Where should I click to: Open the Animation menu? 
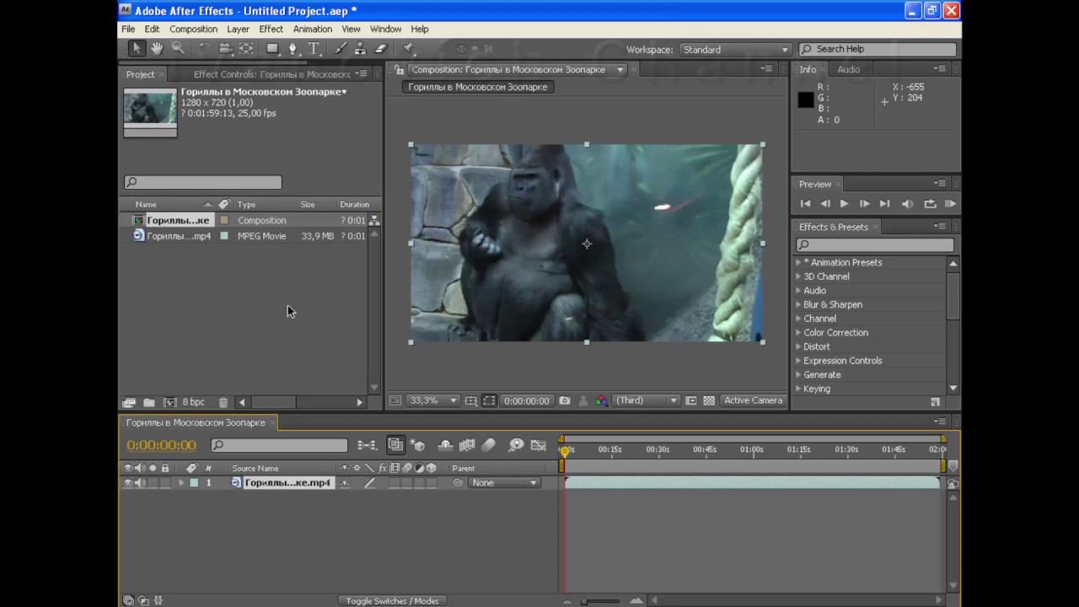312,29
